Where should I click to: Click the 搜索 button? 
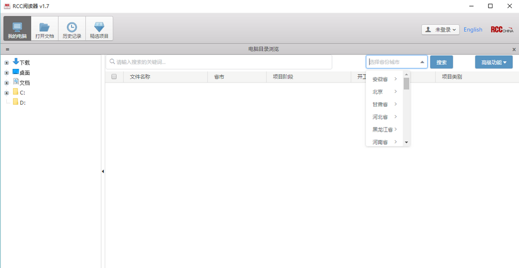pos(441,62)
